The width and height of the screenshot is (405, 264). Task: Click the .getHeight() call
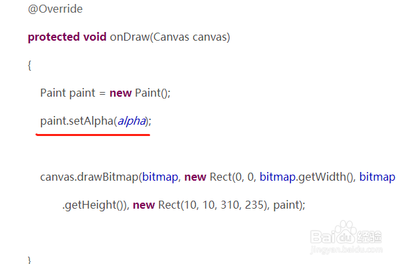(x=95, y=205)
